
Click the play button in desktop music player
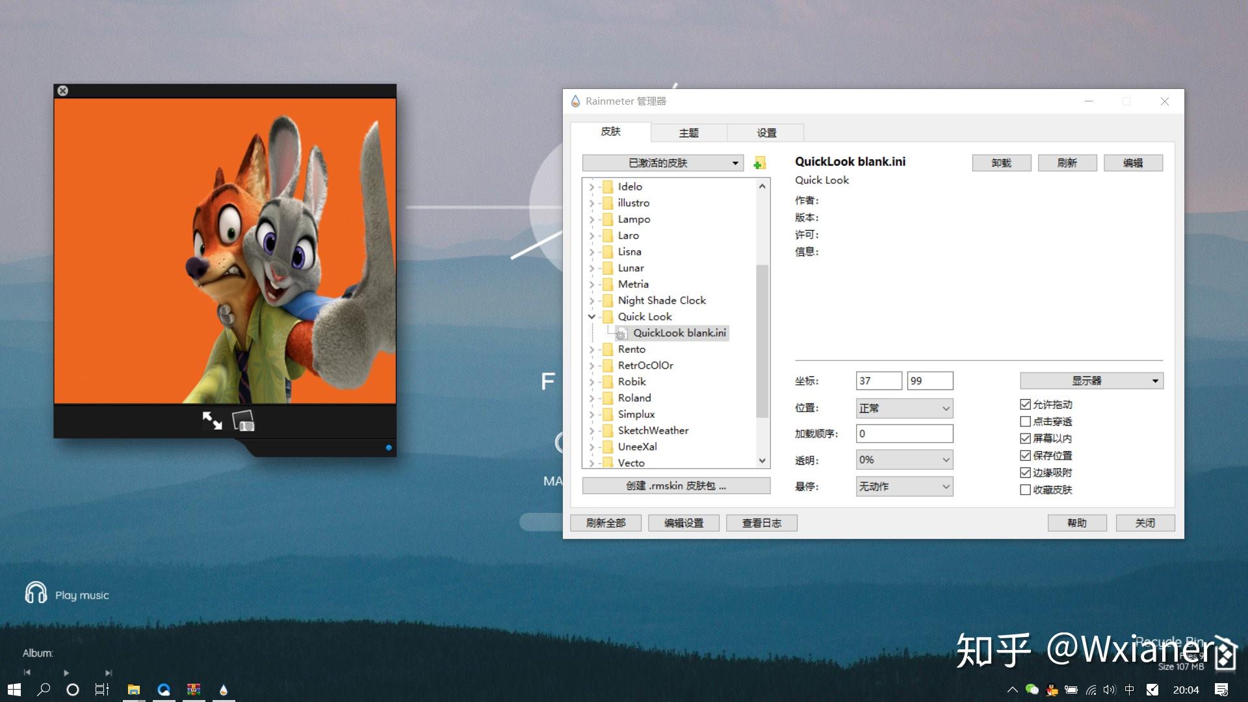[66, 672]
